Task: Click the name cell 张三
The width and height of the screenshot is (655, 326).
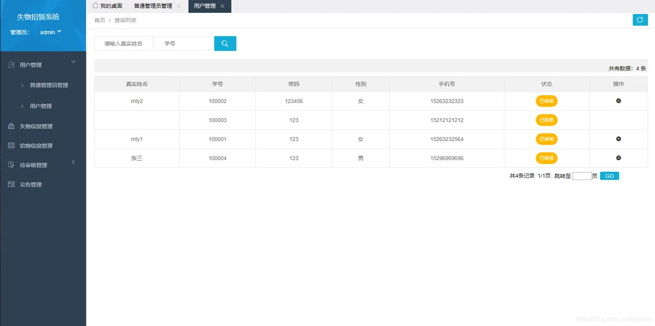Action: click(x=137, y=158)
